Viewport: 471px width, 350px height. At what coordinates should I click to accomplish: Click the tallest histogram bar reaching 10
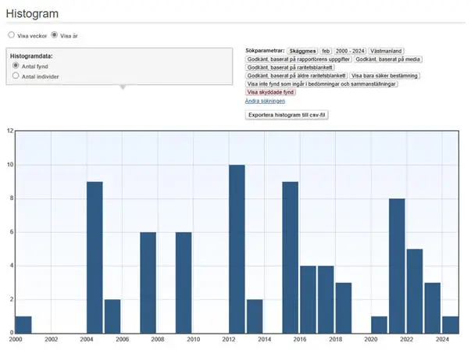pyautogui.click(x=237, y=248)
